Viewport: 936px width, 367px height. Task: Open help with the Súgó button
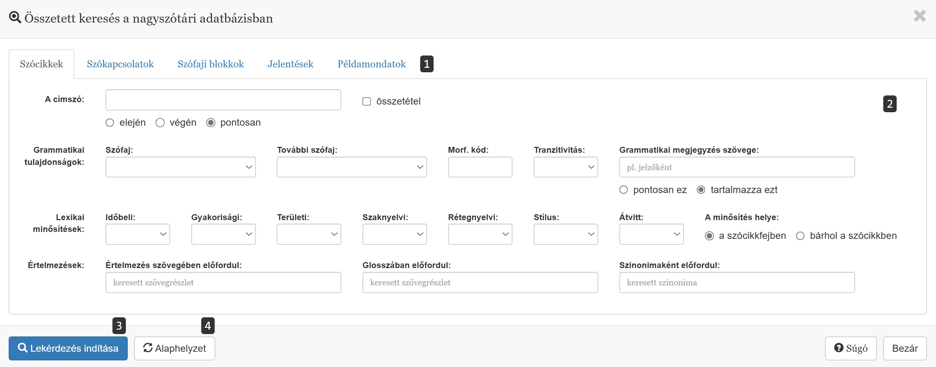click(850, 348)
